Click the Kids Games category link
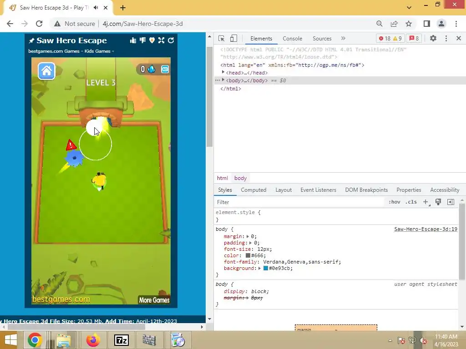Viewport: 466px width, 349px height. tap(97, 51)
